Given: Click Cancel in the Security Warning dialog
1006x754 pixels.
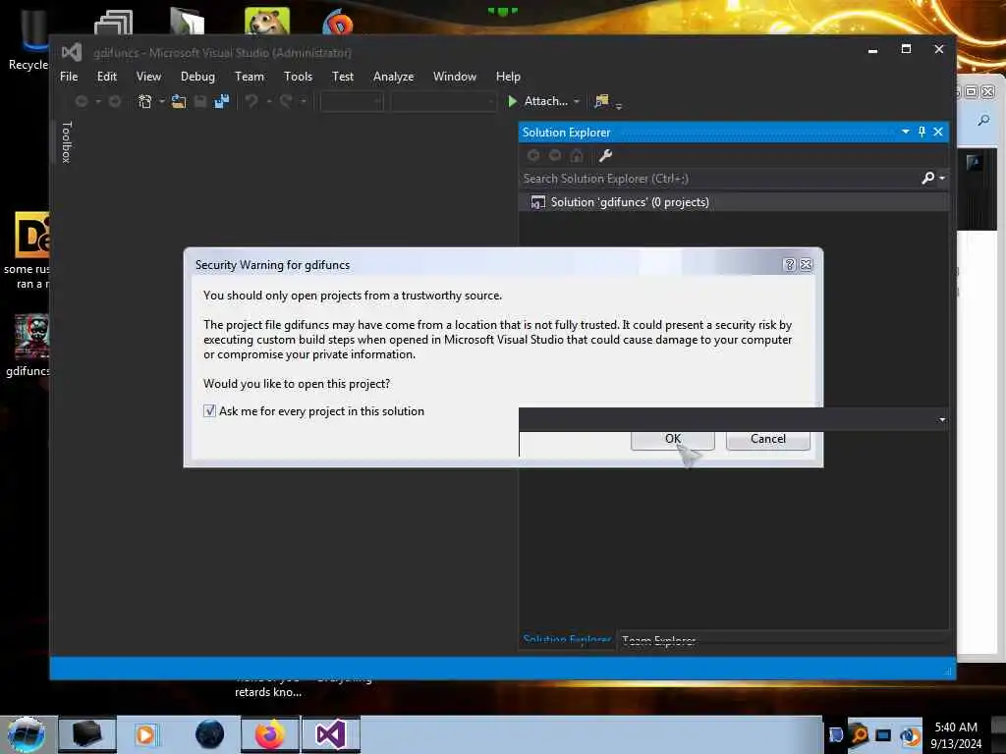Looking at the screenshot, I should [x=768, y=439].
